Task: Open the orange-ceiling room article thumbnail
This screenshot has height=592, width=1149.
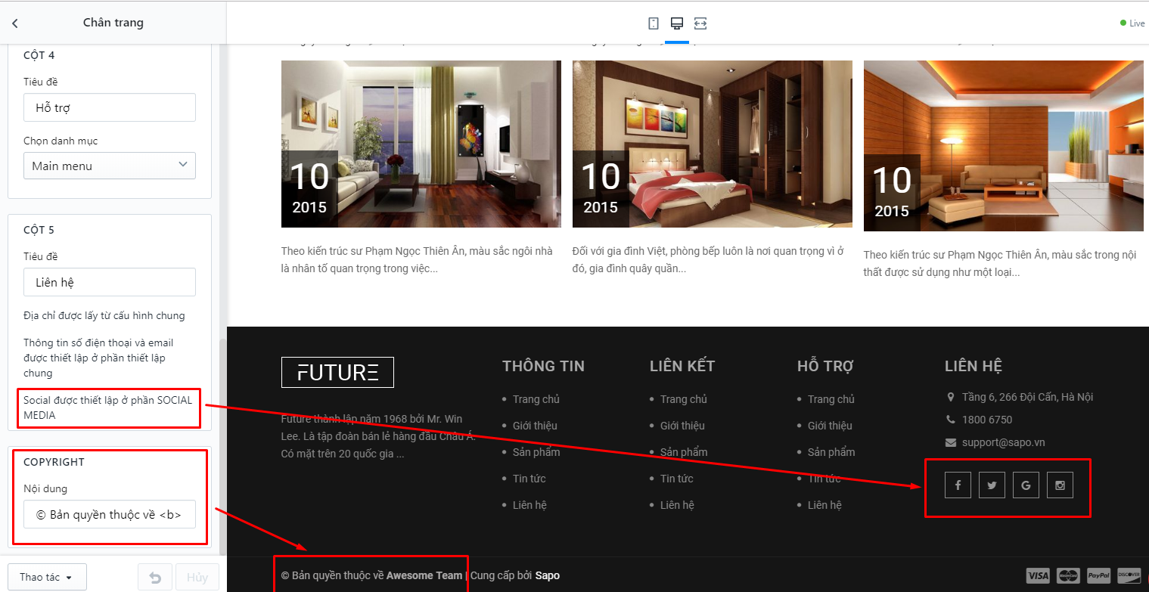Action: (x=1004, y=146)
